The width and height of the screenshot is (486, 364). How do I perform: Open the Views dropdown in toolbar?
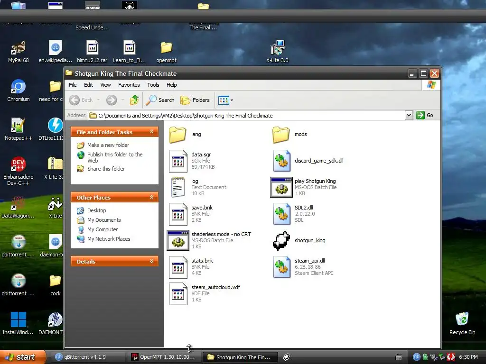click(225, 100)
